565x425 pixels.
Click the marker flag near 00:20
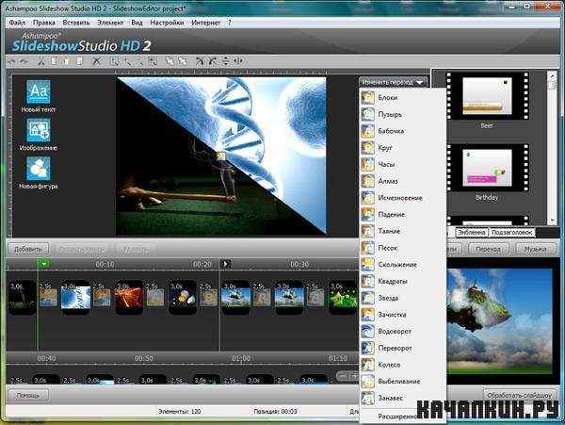click(x=226, y=264)
